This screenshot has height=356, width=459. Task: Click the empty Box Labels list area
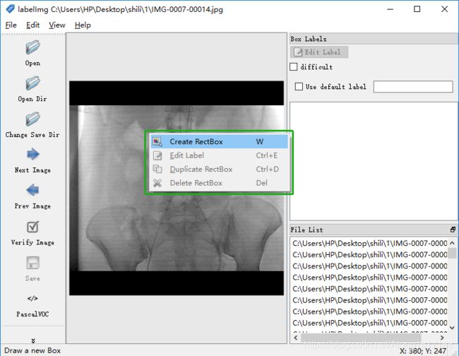pyautogui.click(x=374, y=161)
